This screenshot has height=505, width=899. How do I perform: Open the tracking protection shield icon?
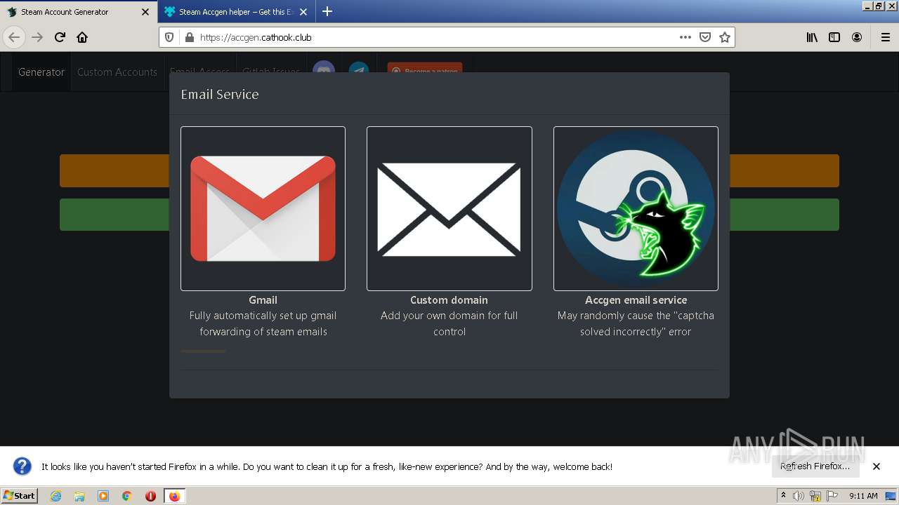pyautogui.click(x=169, y=37)
